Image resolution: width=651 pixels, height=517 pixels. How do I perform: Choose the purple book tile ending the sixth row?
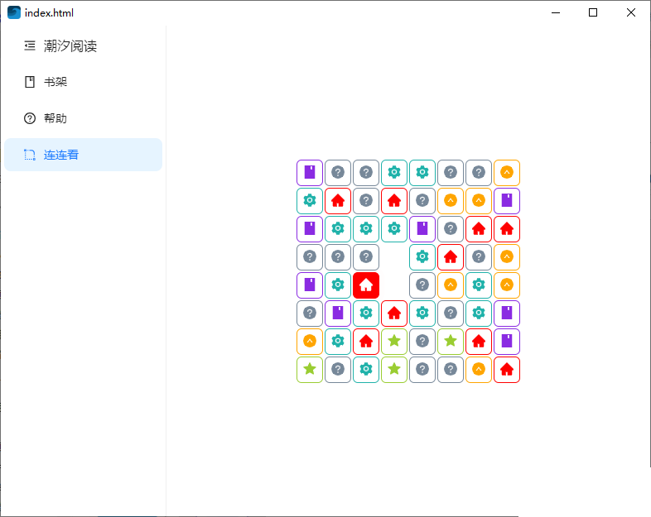click(507, 313)
